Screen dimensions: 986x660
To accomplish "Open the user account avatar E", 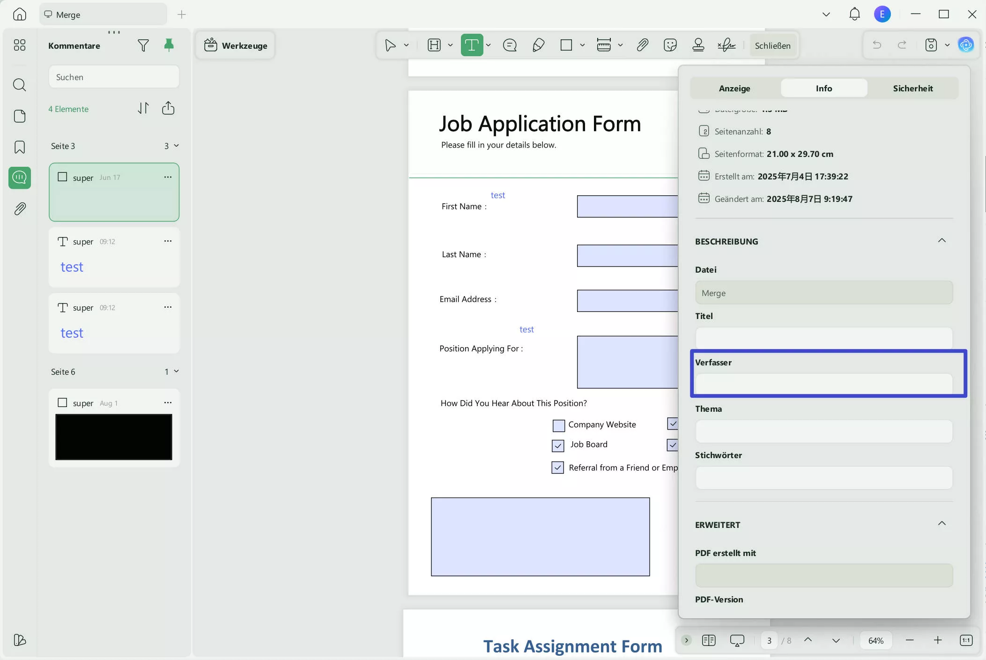I will coord(882,14).
